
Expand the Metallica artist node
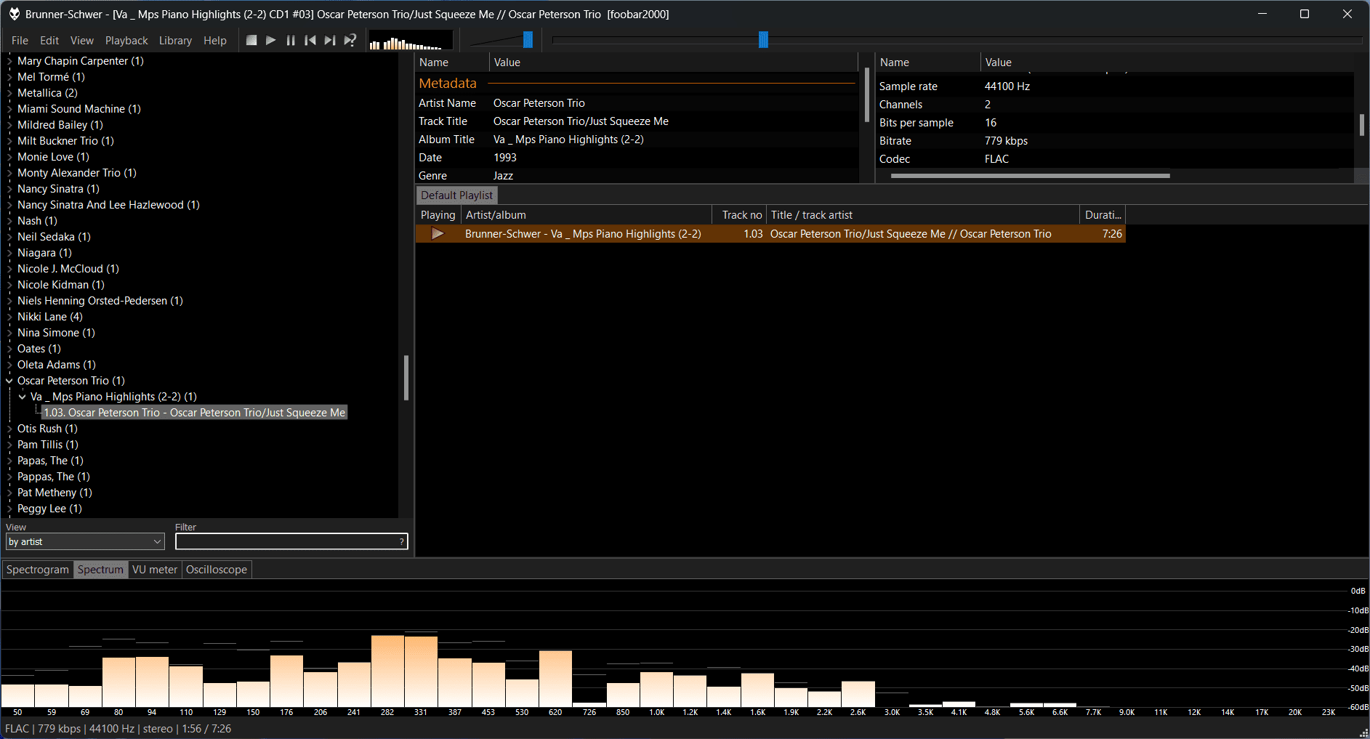9,93
